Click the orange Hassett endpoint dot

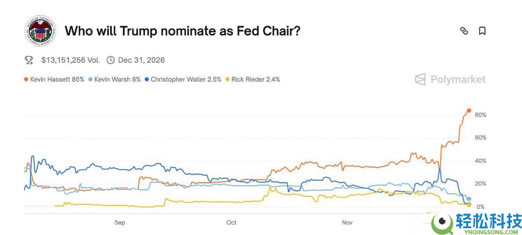coord(469,111)
